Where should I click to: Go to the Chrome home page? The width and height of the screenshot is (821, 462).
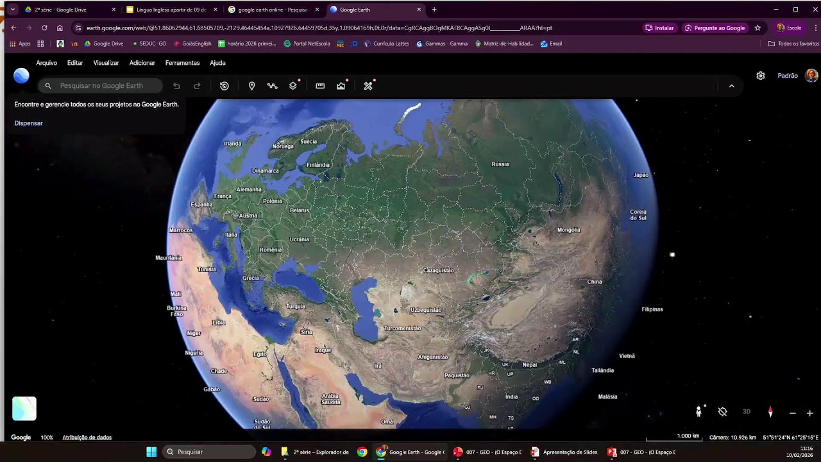[60, 28]
